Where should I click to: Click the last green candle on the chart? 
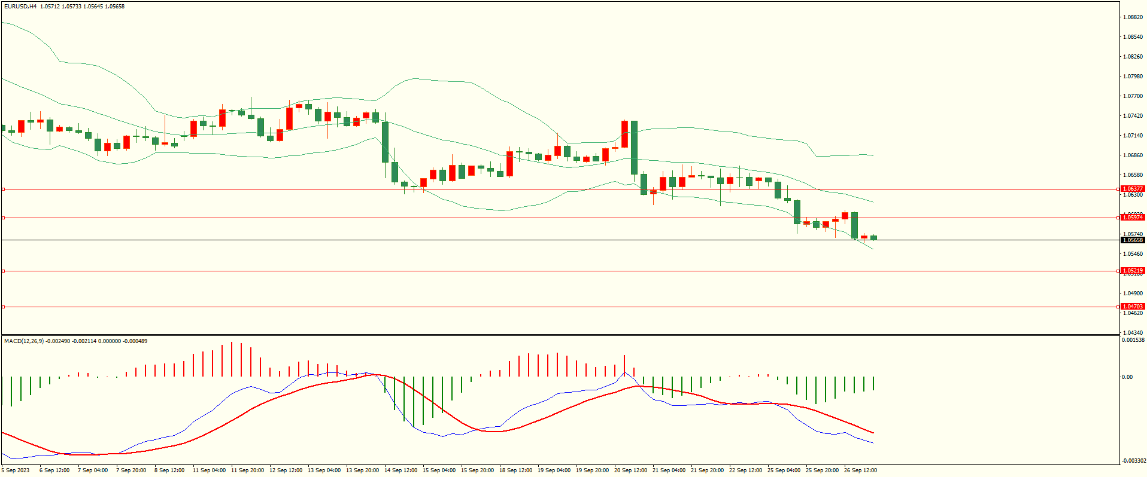[874, 237]
